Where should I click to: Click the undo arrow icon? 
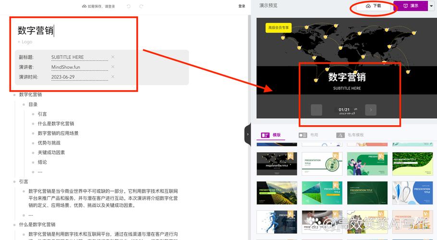pyautogui.click(x=129, y=6)
